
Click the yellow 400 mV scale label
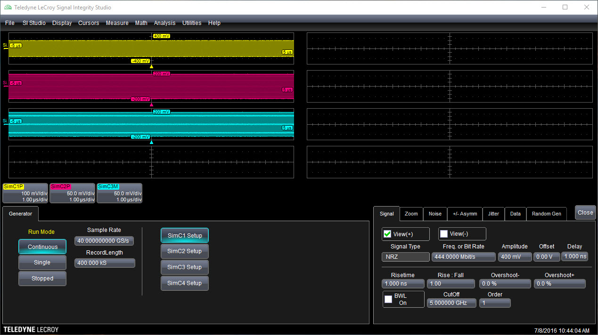click(x=161, y=36)
